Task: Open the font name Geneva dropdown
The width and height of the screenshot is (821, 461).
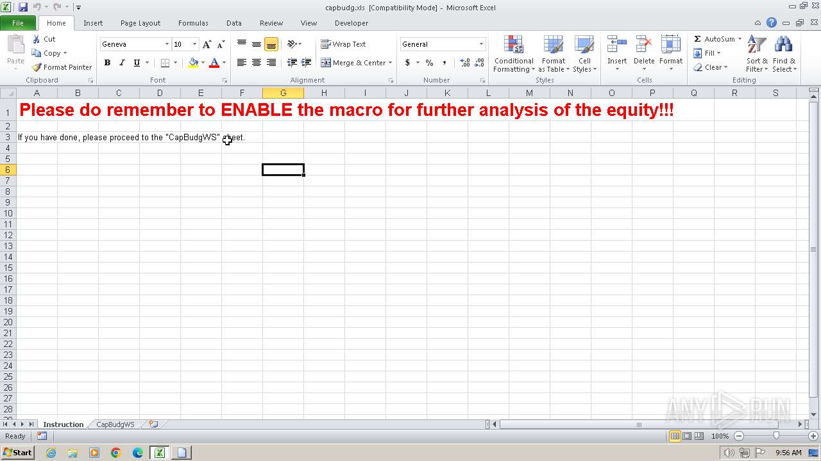Action: 167,44
